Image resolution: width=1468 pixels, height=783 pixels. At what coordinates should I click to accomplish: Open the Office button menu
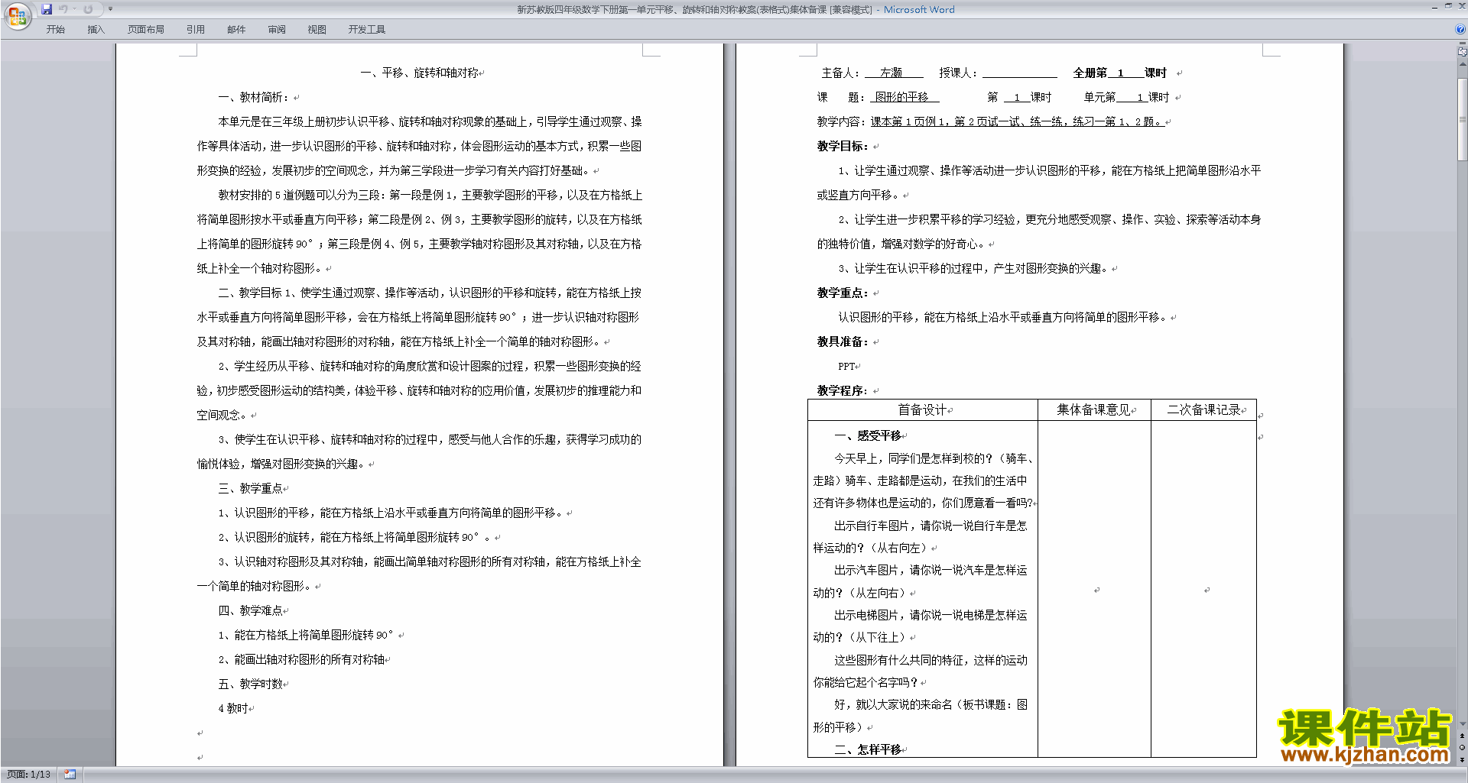click(x=17, y=16)
